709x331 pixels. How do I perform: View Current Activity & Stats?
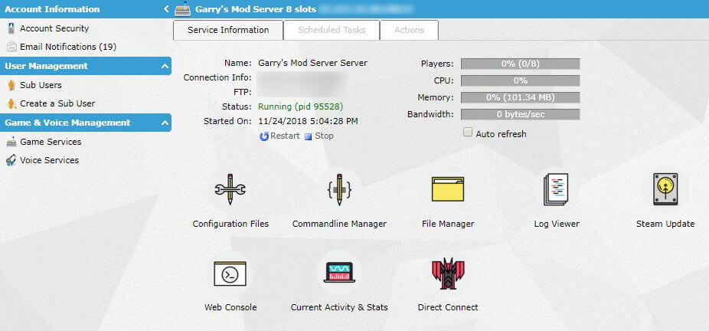pyautogui.click(x=339, y=273)
